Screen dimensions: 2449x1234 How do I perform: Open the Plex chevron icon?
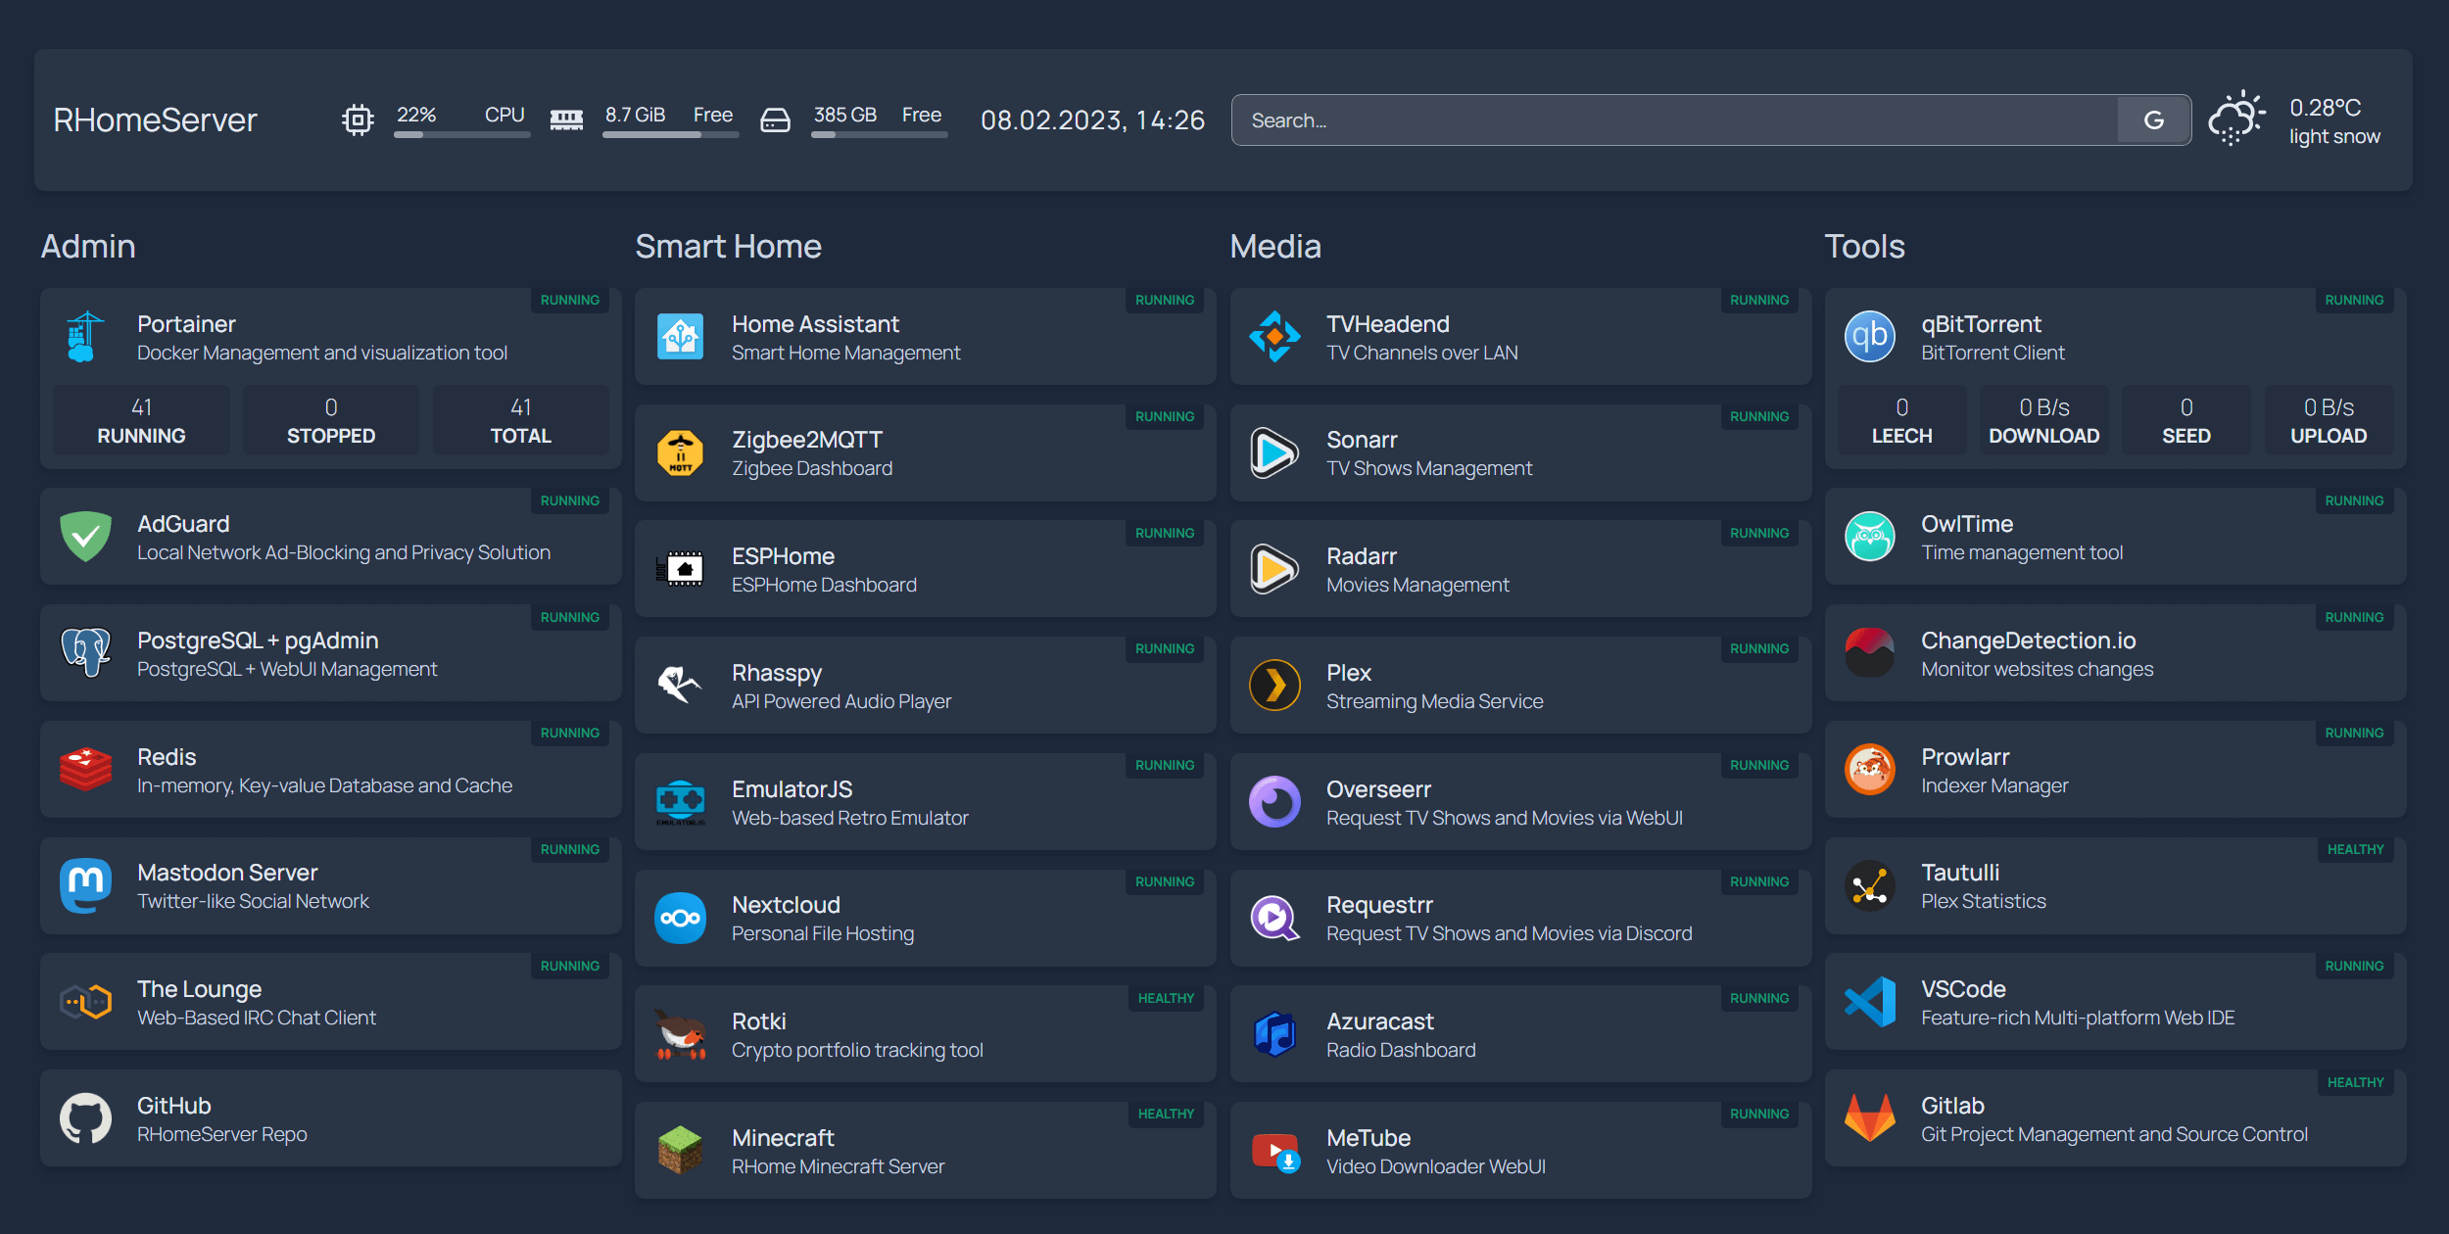[1274, 686]
